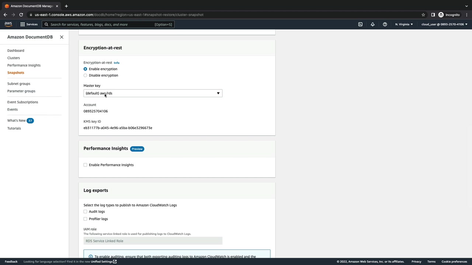The height and width of the screenshot is (265, 472).
Task: Open Subnet groups in the sidebar
Action: [x=19, y=84]
